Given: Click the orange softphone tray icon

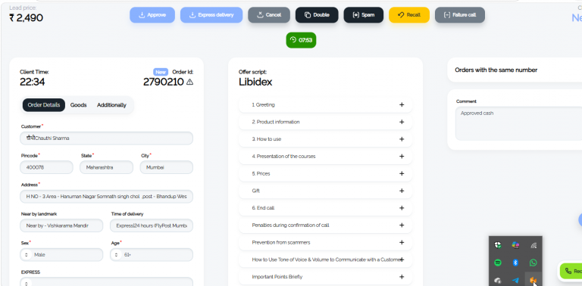Looking at the screenshot, I should 533,281.
